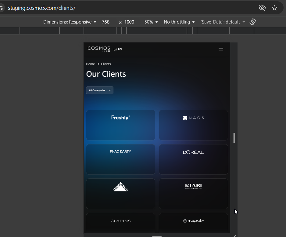Click the URL staging.cosmo5.com/clients/
286x237 pixels.
coord(42,8)
